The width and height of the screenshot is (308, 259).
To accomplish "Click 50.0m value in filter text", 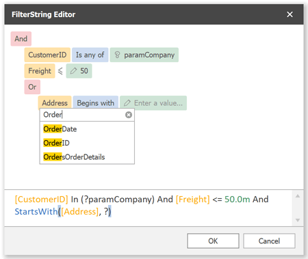I will 238,200.
